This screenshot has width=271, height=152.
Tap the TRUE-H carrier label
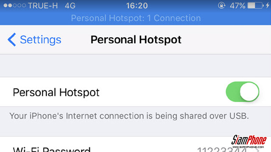[x=43, y=6]
